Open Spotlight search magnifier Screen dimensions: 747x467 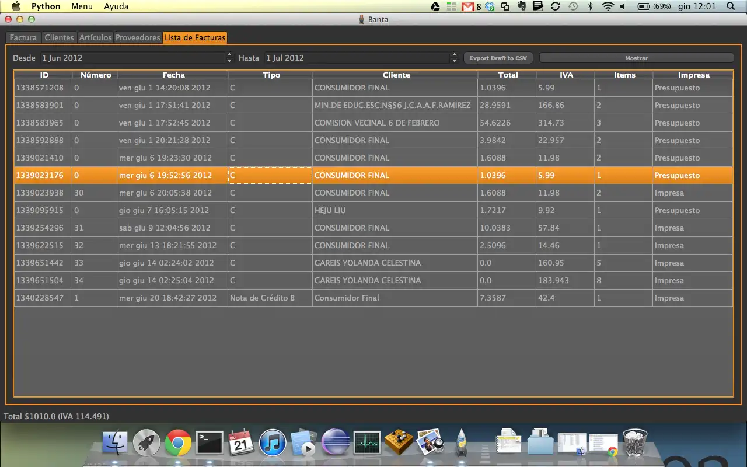(731, 6)
